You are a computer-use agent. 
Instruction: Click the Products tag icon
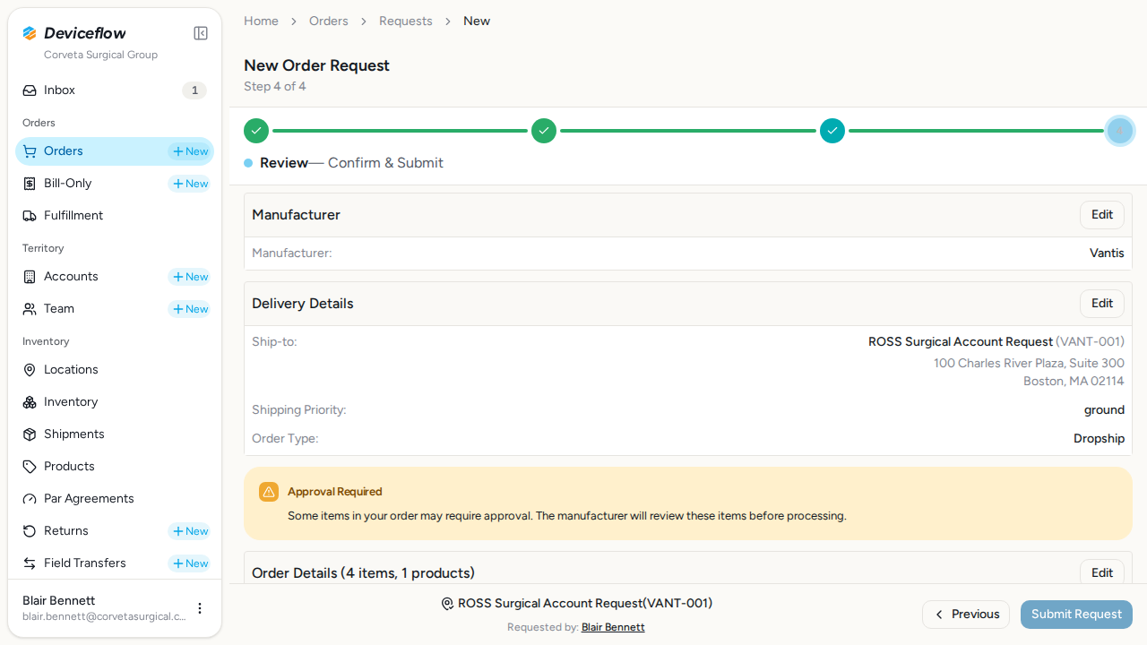[30, 467]
